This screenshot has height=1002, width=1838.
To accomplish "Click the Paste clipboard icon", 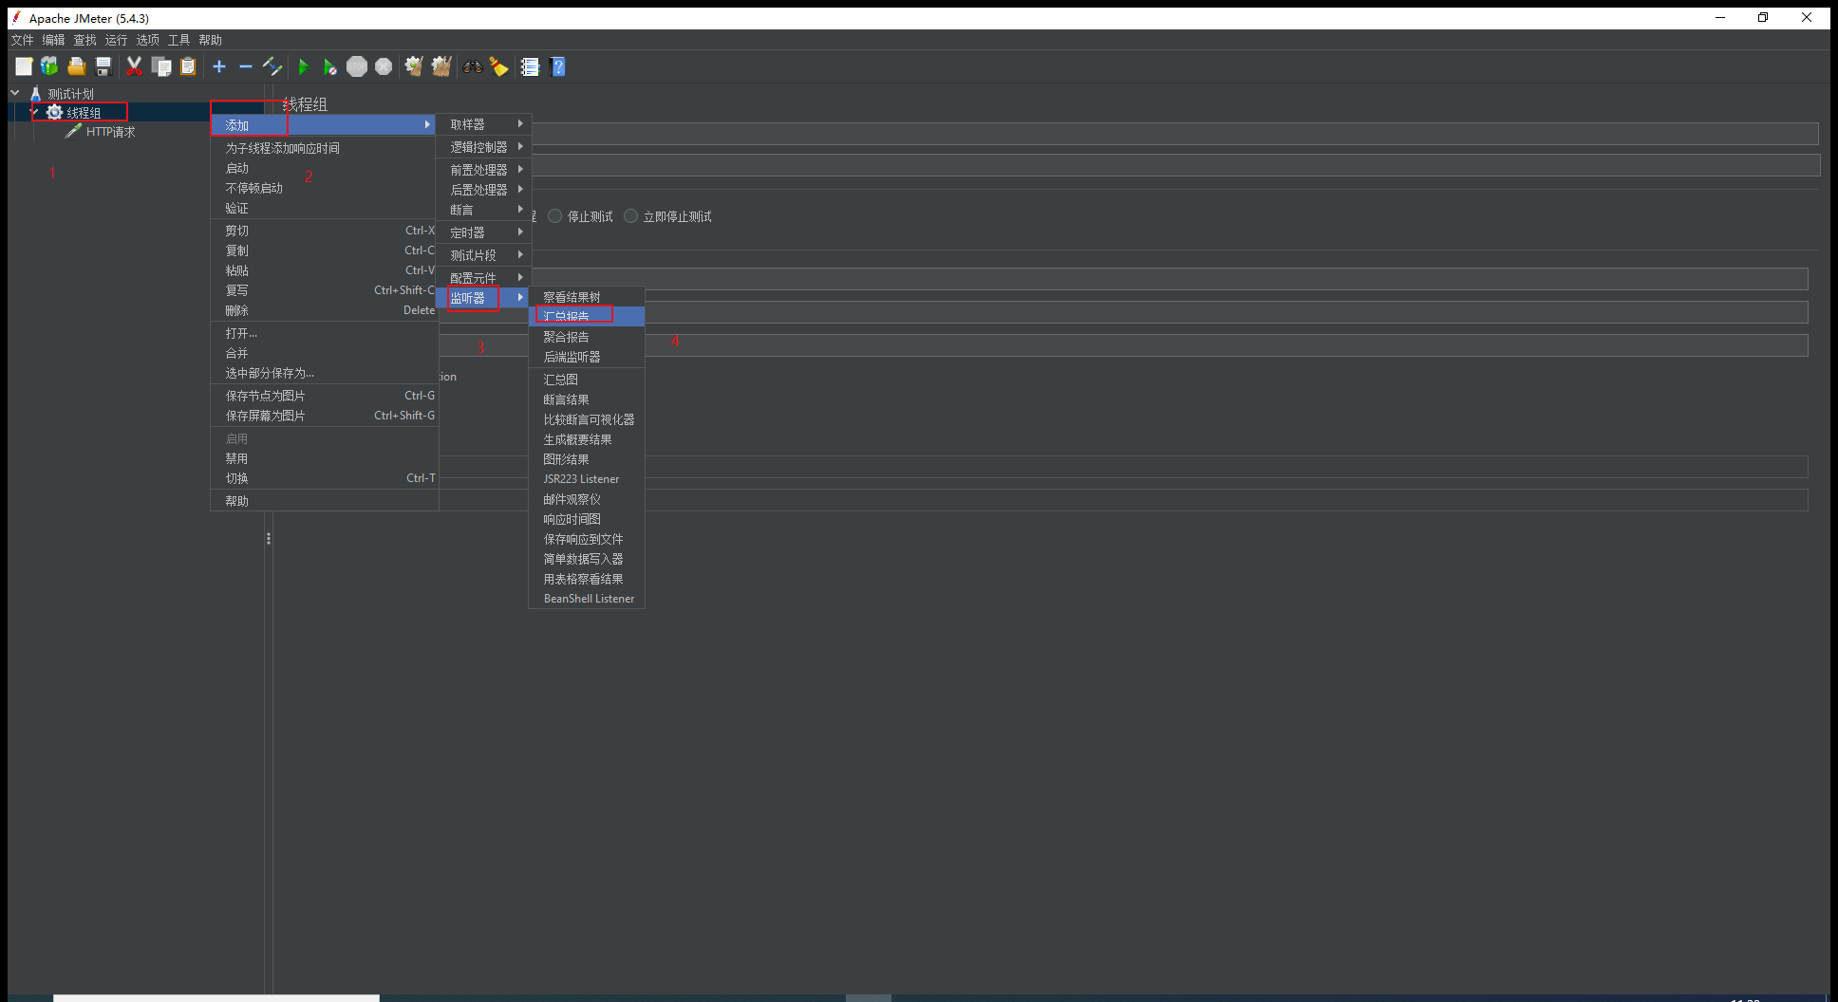I will (x=188, y=66).
